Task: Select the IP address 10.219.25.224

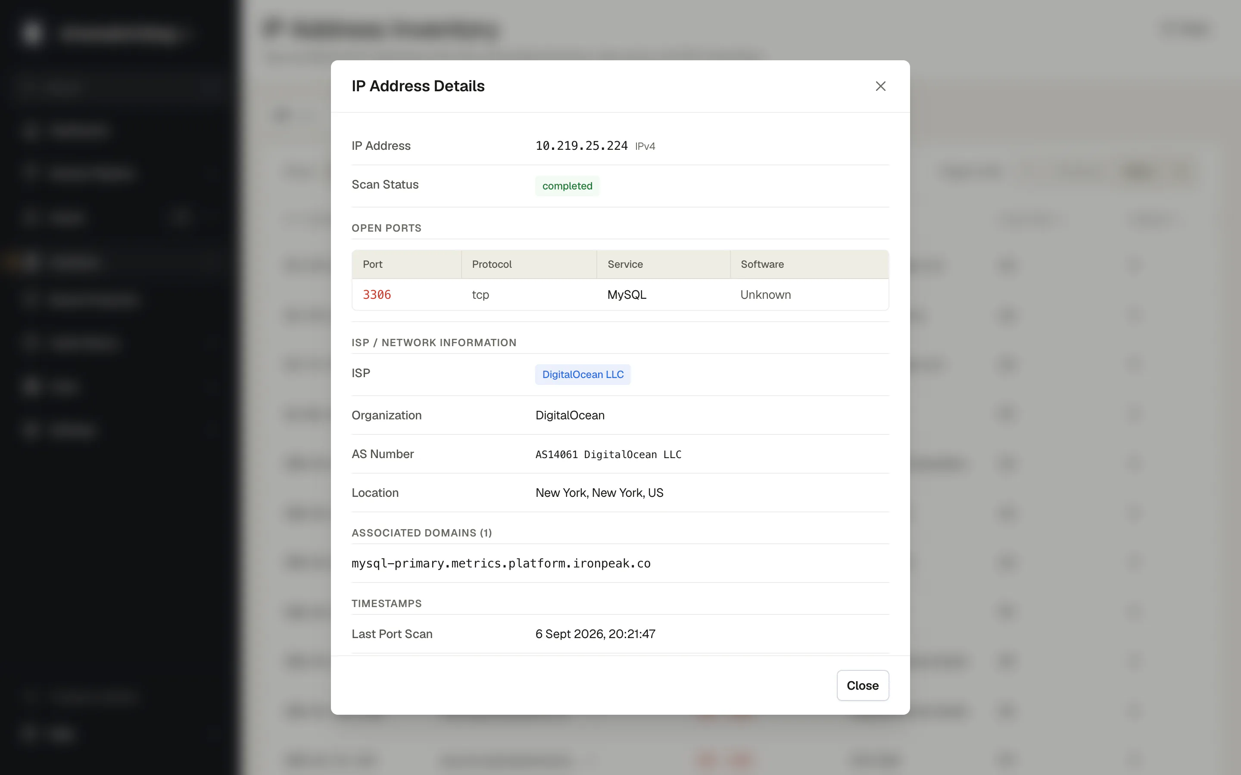Action: tap(582, 146)
